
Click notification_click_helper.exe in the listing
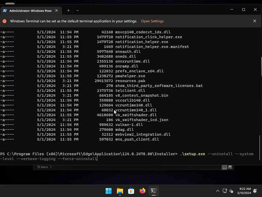coord(149,37)
